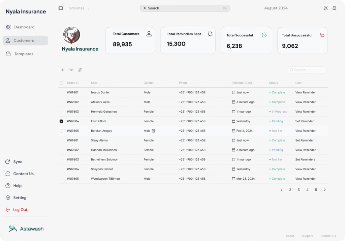This screenshot has height=241, width=345.
Task: Uncheck the checkbox for order #NI9804
Action: (x=61, y=121)
